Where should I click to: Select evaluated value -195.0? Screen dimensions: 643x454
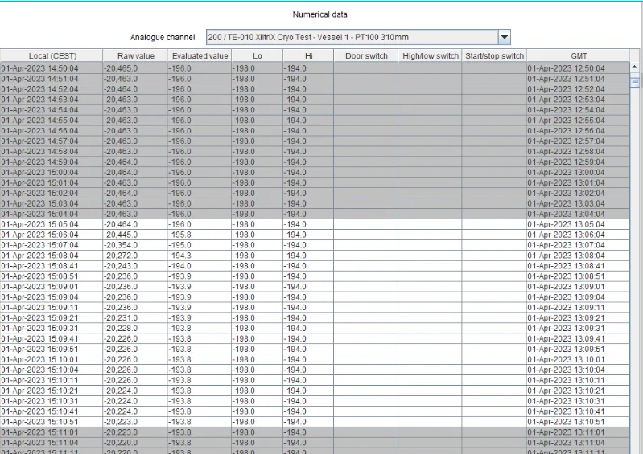(x=179, y=245)
